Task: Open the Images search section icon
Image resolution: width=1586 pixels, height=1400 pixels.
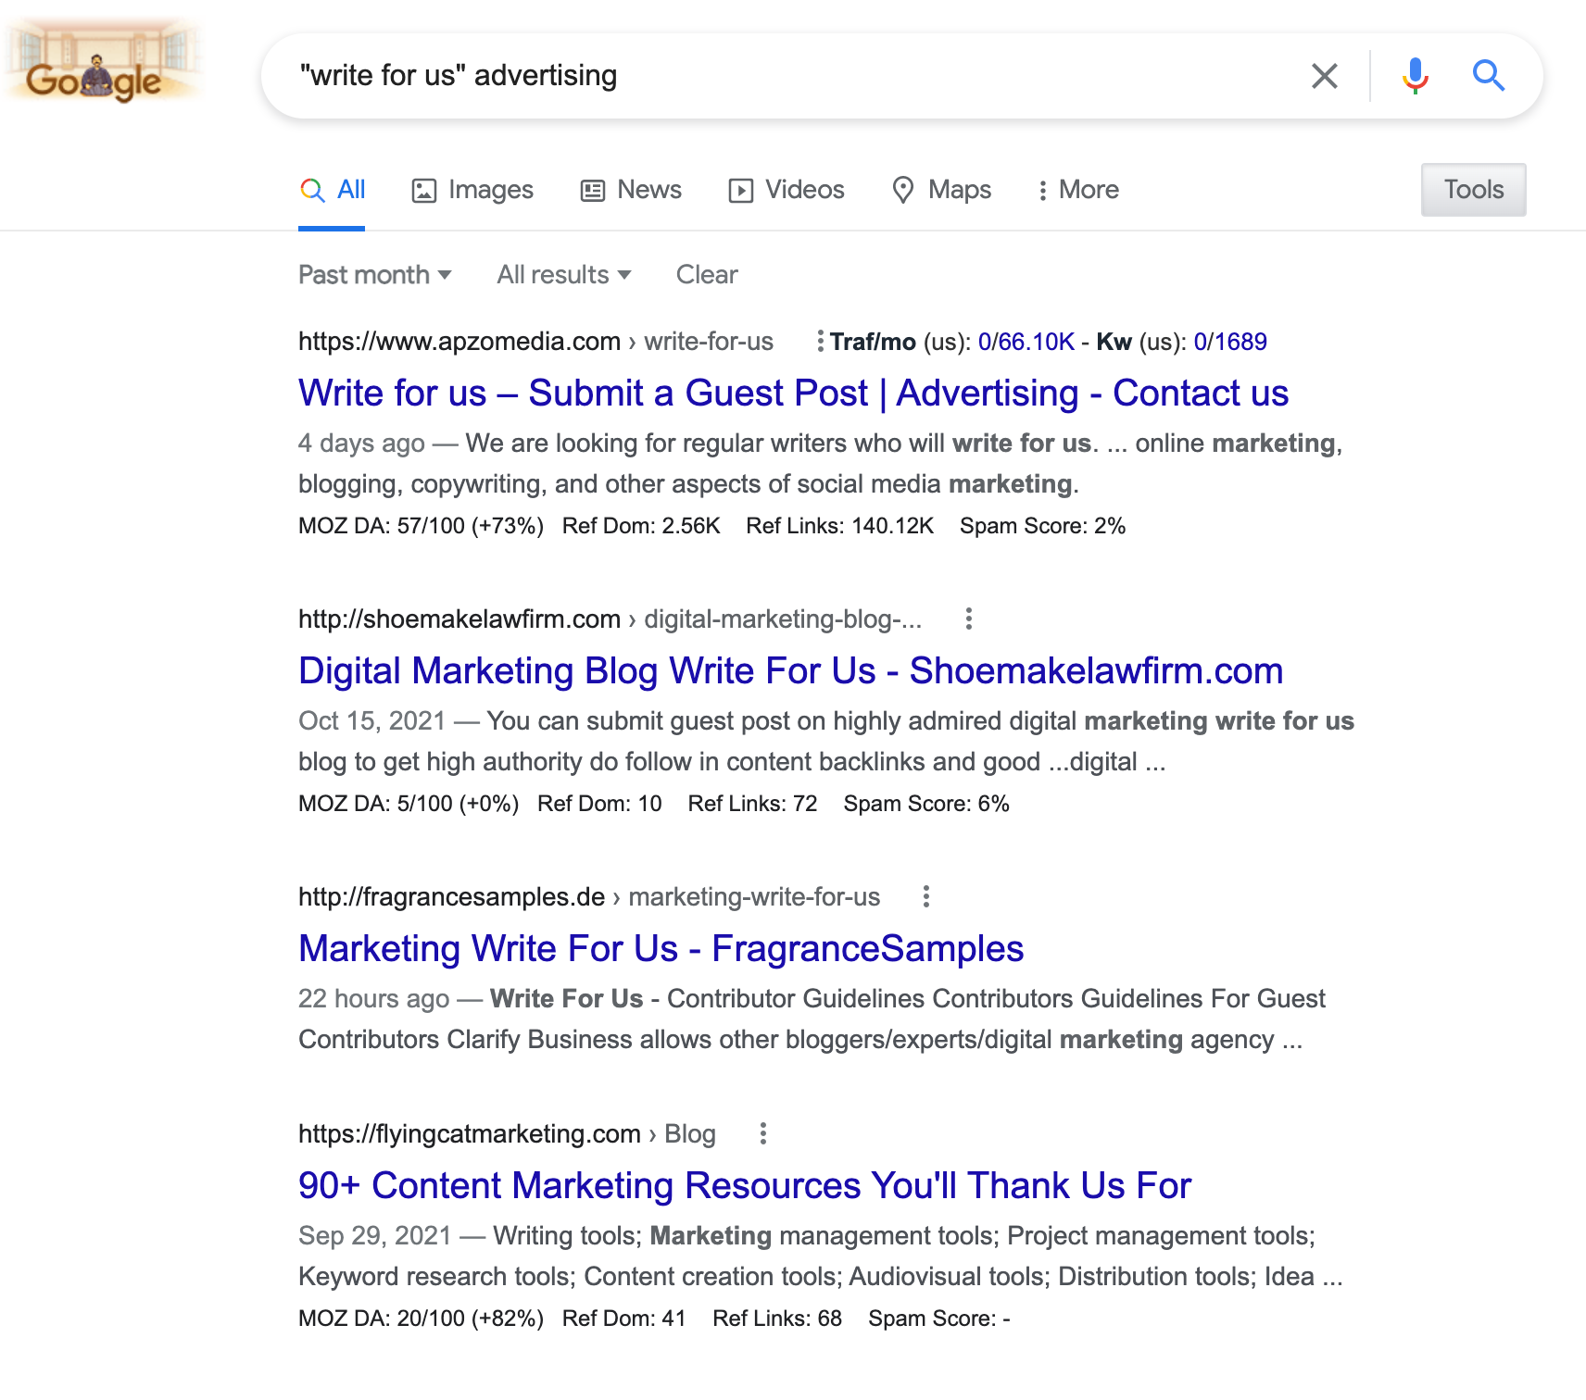Action: click(x=425, y=189)
